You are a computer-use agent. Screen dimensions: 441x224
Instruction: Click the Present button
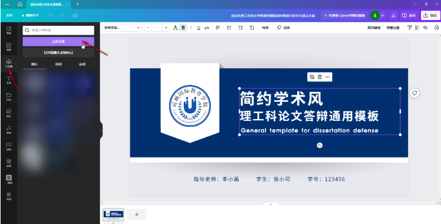coord(409,15)
